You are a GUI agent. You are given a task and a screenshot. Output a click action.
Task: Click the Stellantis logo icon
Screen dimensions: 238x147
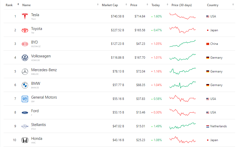pos(25,126)
